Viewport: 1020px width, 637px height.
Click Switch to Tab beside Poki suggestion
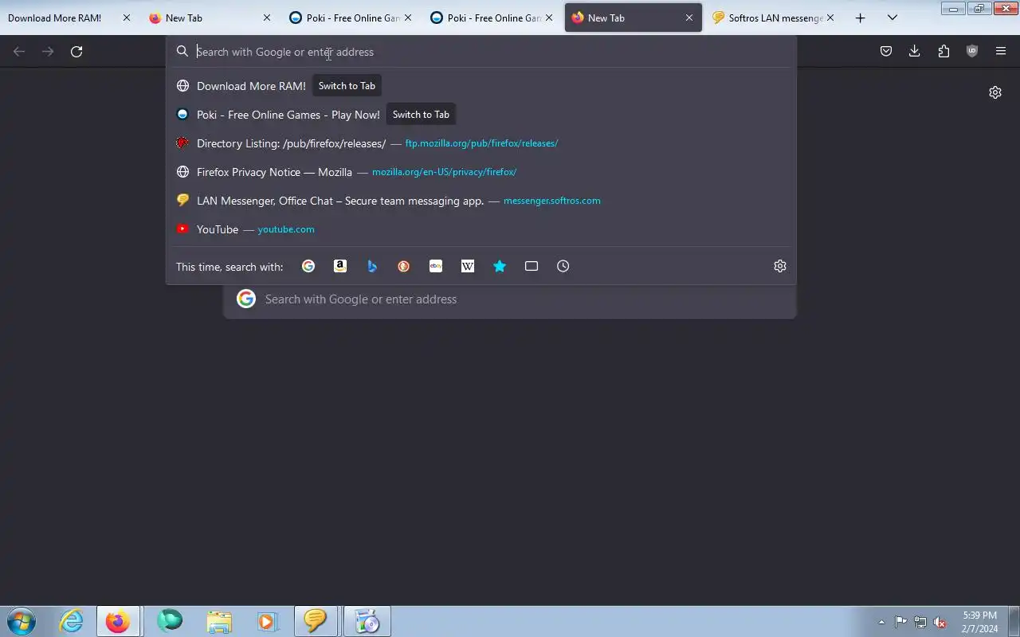coord(421,115)
